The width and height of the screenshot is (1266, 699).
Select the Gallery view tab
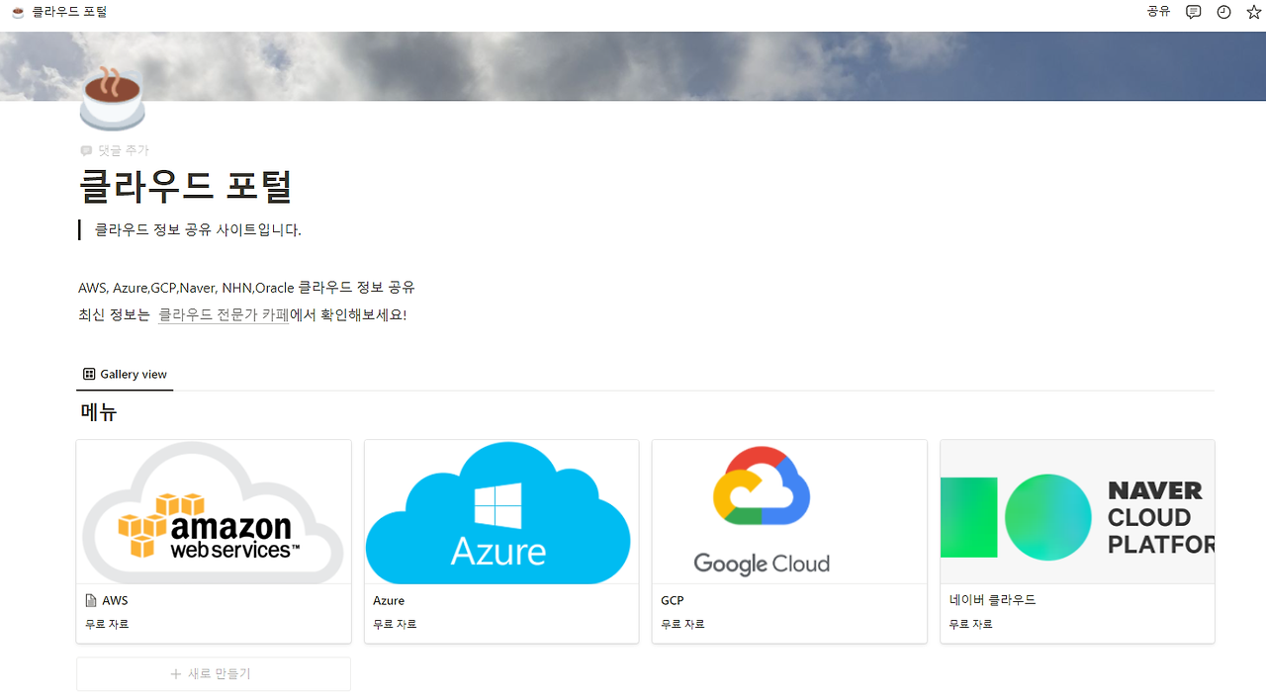(126, 374)
